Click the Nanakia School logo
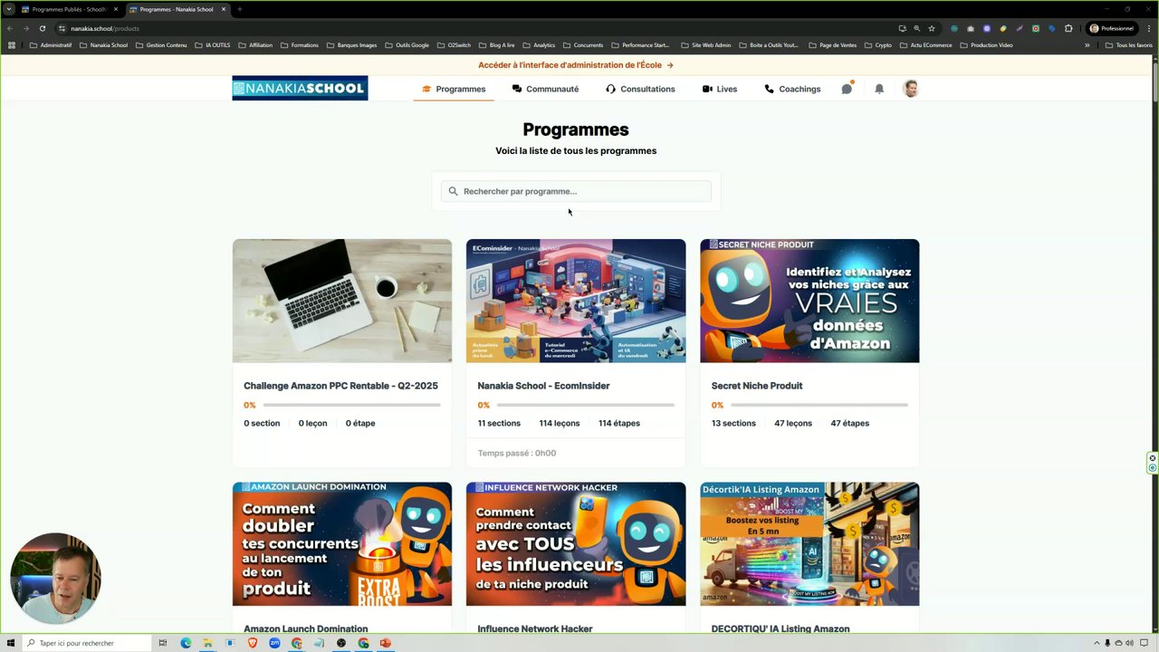The image size is (1159, 652). coord(300,88)
